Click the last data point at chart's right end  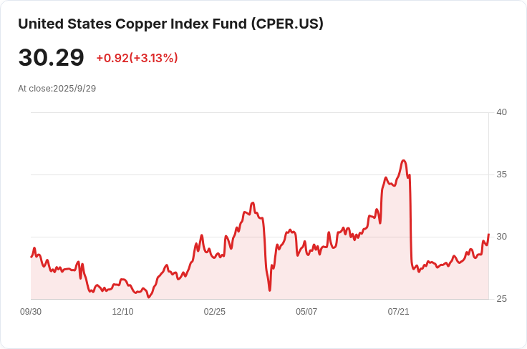pyautogui.click(x=488, y=235)
